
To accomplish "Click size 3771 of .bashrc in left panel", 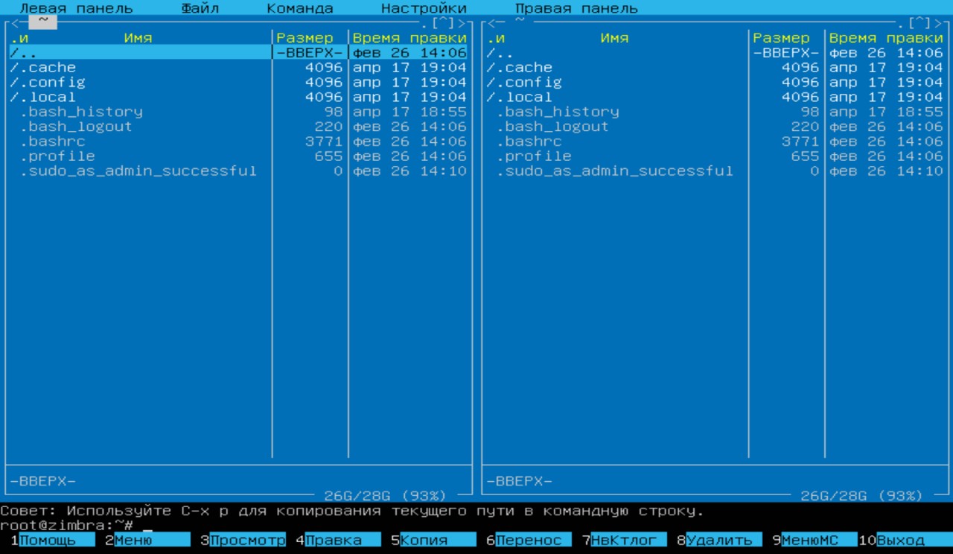I will (x=324, y=141).
